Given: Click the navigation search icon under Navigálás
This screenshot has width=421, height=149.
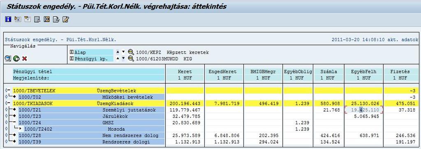Looking at the screenshot, I should coord(8,58).
